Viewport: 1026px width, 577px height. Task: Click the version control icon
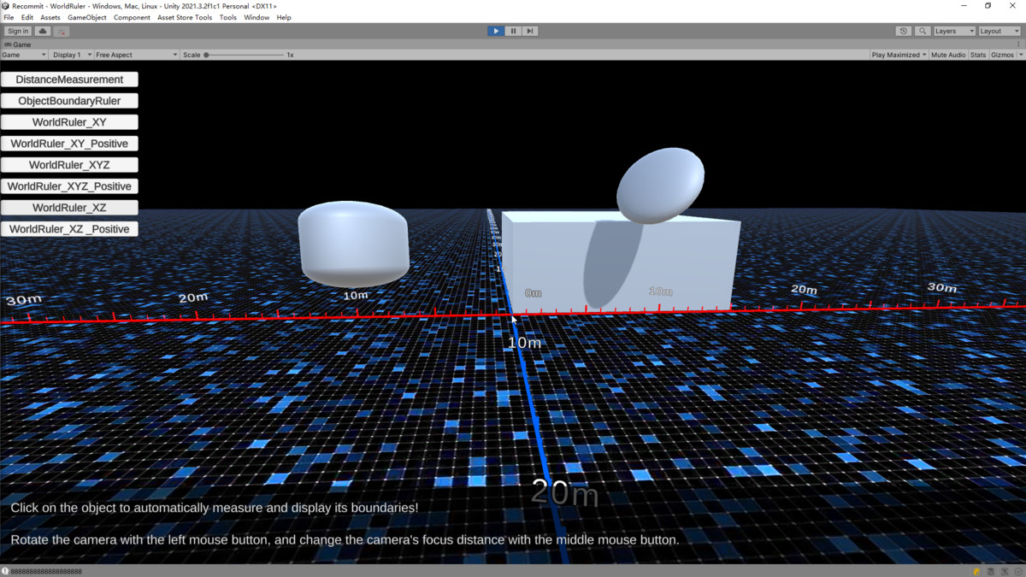click(62, 31)
